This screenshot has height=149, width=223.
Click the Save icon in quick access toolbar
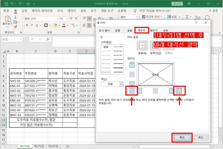[6, 4]
